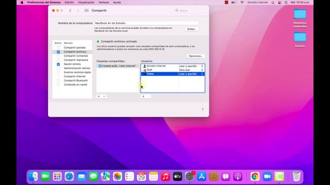Add a shared folder with plus
The image size is (330, 185).
pyautogui.click(x=98, y=96)
